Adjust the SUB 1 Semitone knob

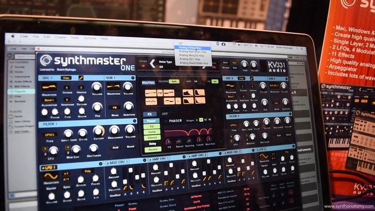tap(128, 105)
